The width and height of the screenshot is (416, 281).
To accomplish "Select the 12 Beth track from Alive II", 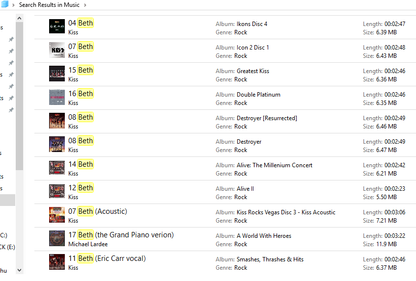I will 81,188.
